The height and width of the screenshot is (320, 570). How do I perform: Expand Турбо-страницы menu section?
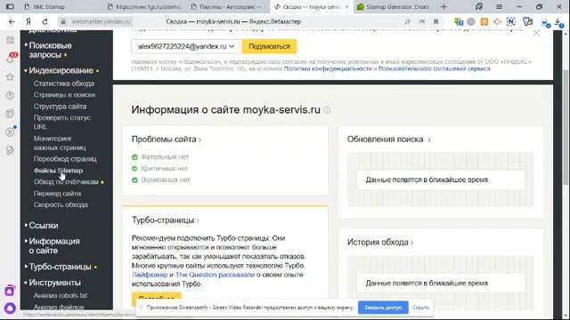click(61, 267)
